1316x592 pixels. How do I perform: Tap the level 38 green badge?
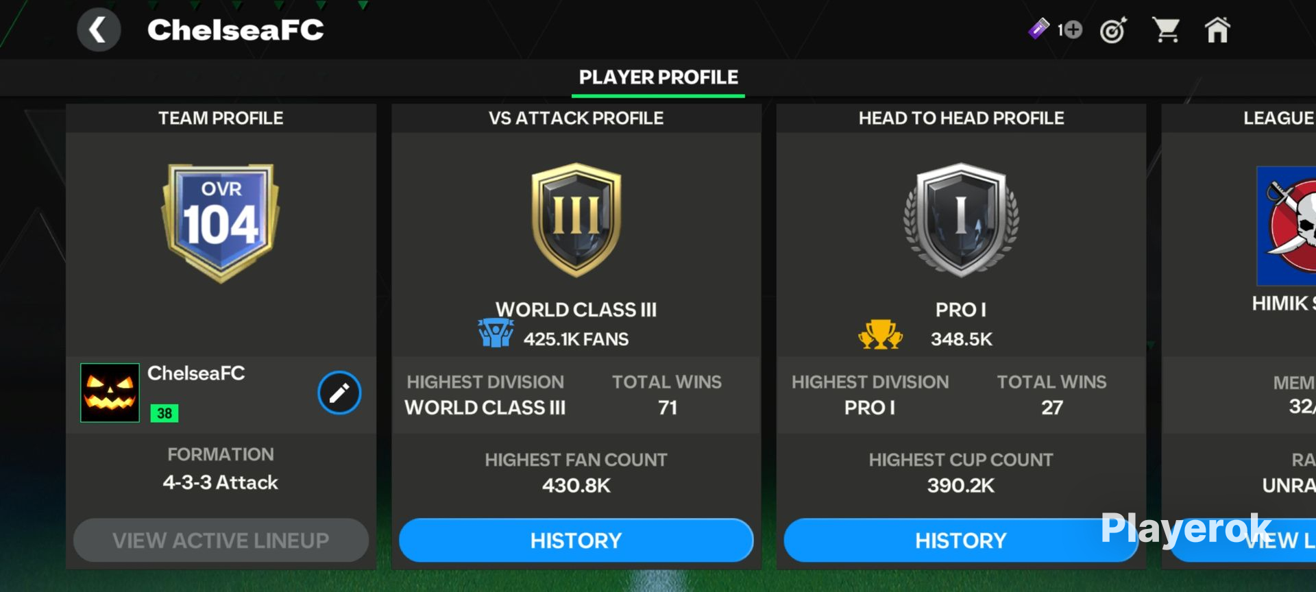pos(164,413)
